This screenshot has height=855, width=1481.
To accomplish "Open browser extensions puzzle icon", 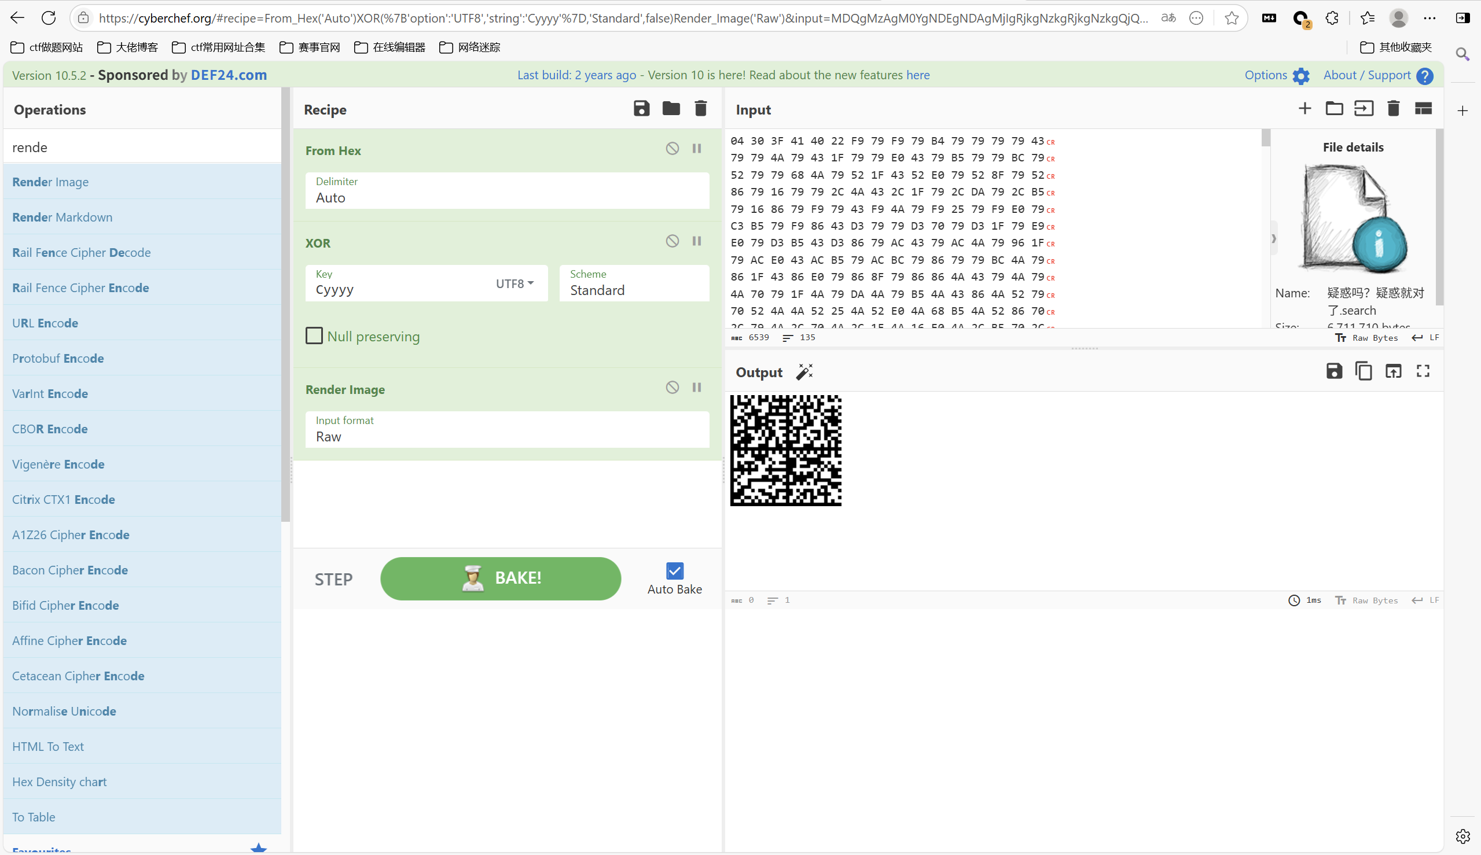I will [1332, 18].
